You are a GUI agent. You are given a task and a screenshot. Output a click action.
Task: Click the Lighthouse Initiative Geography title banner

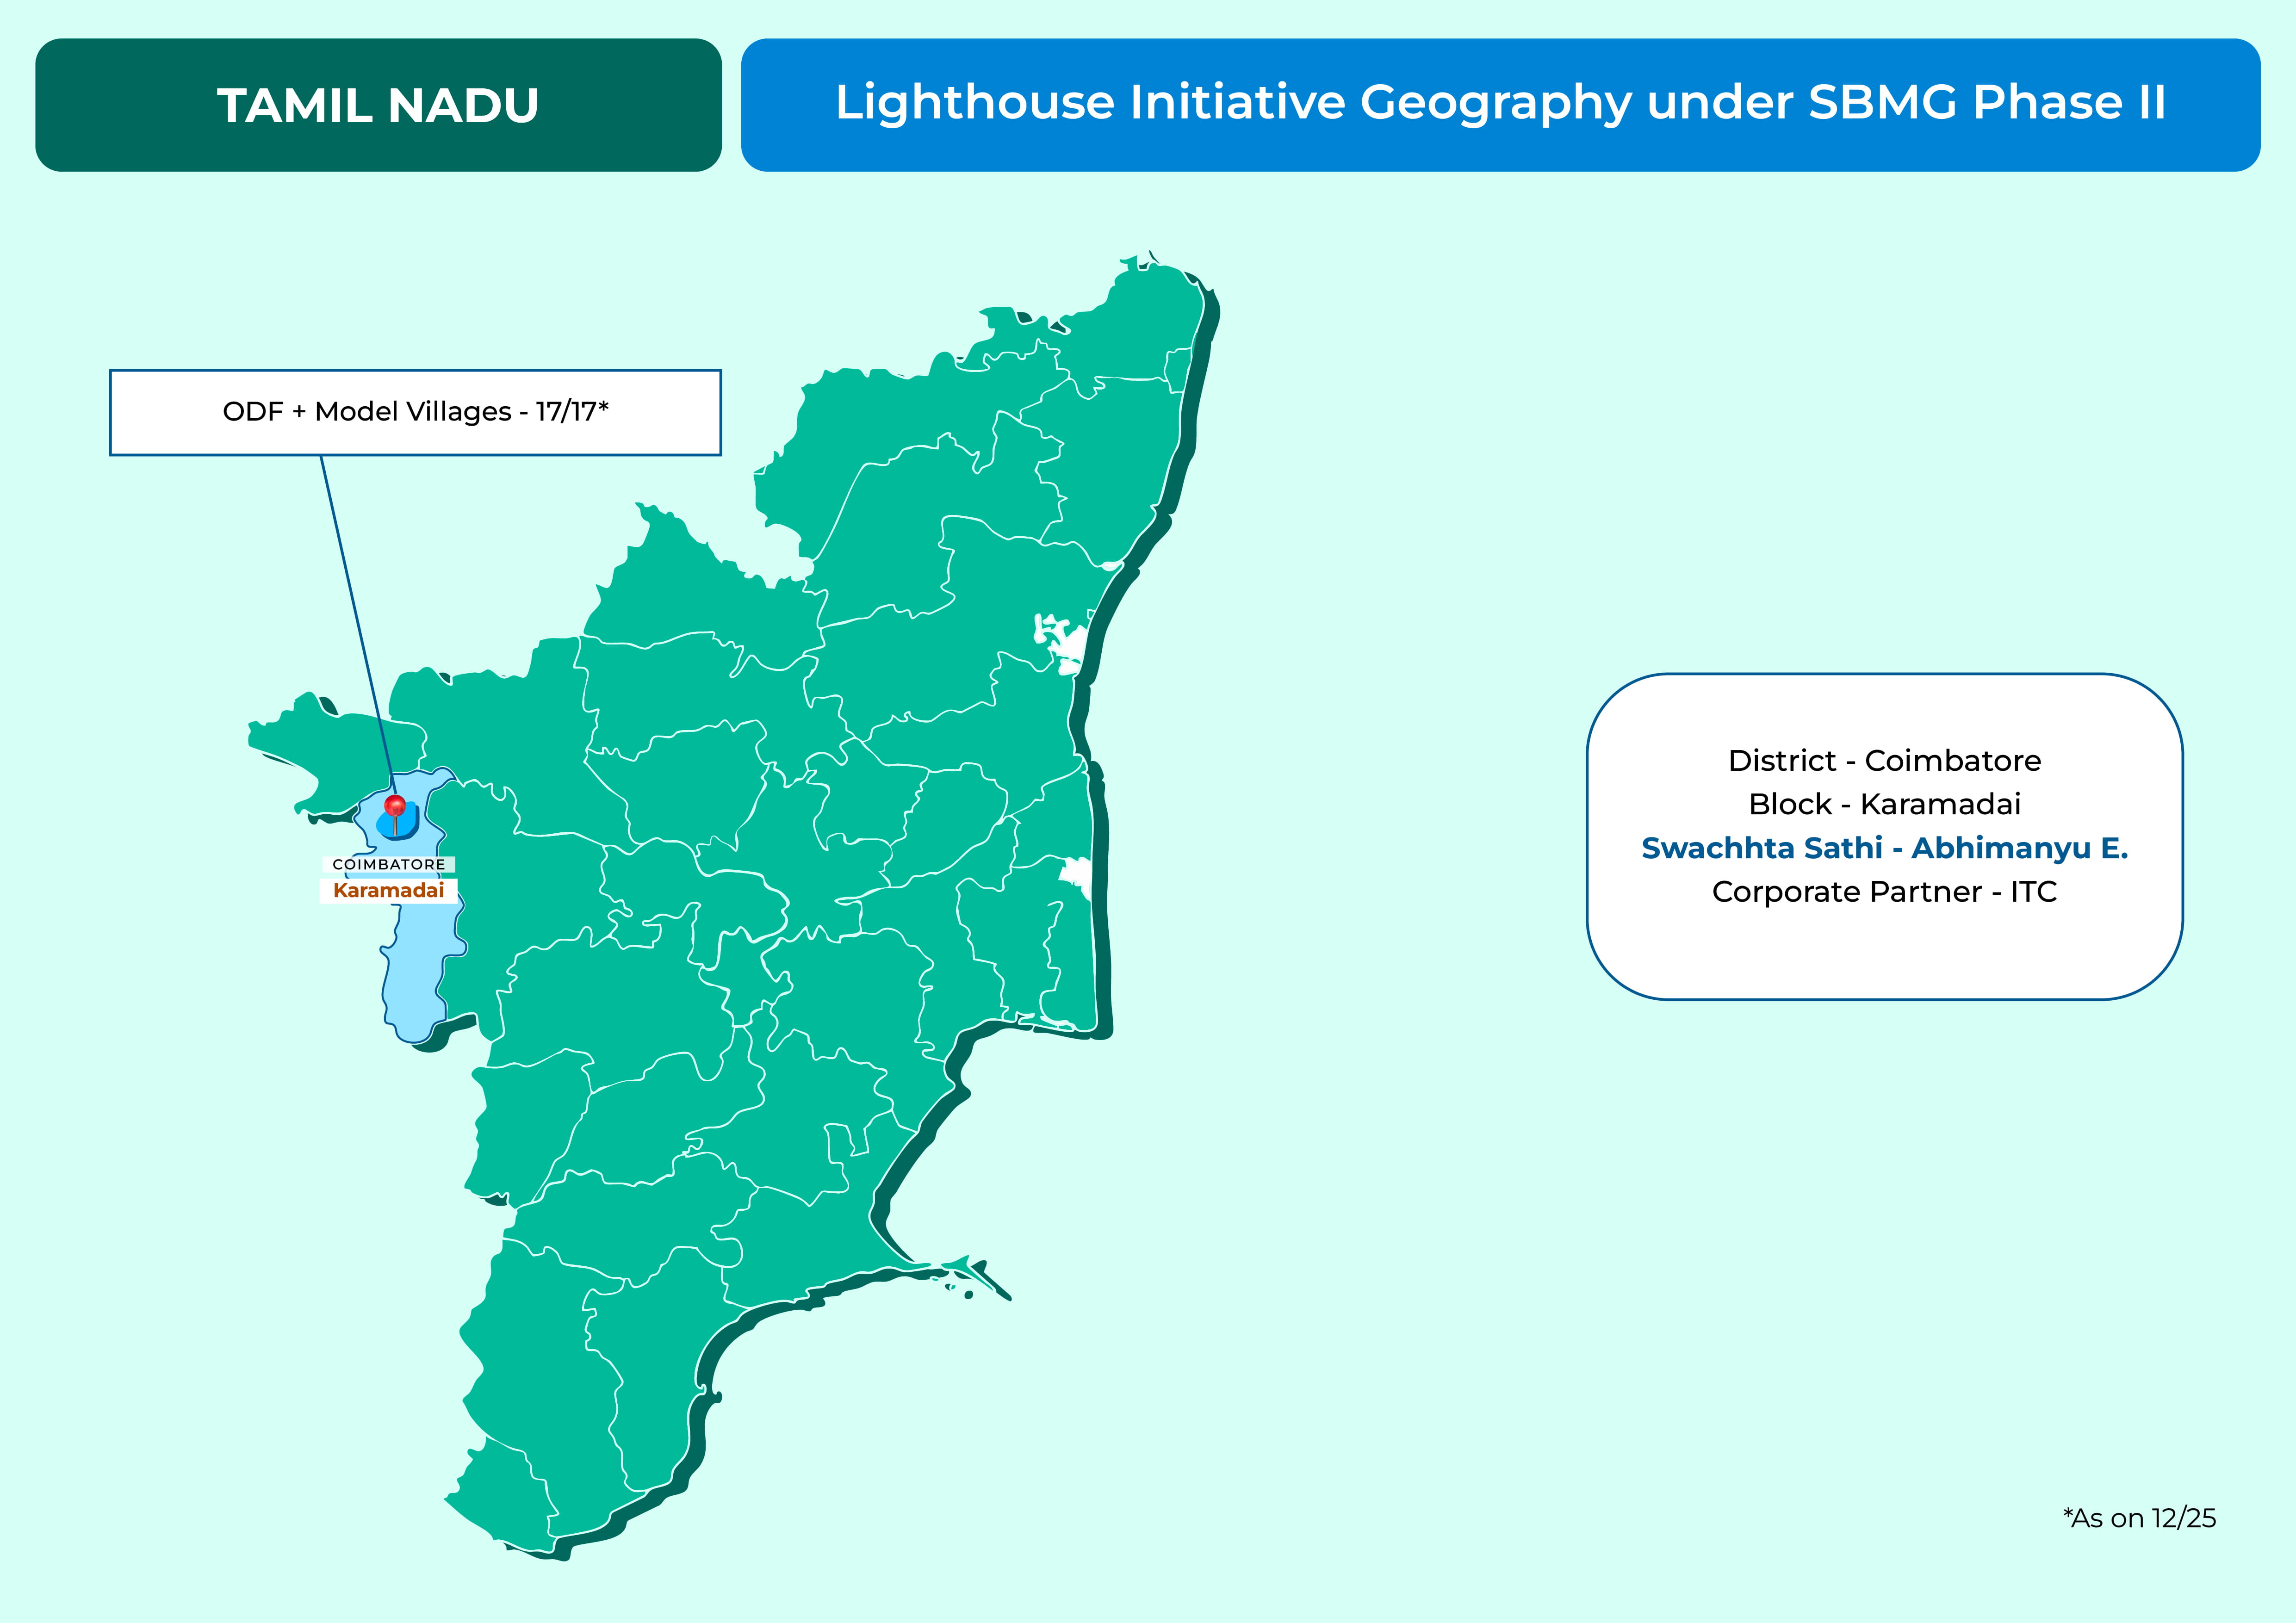[1500, 105]
